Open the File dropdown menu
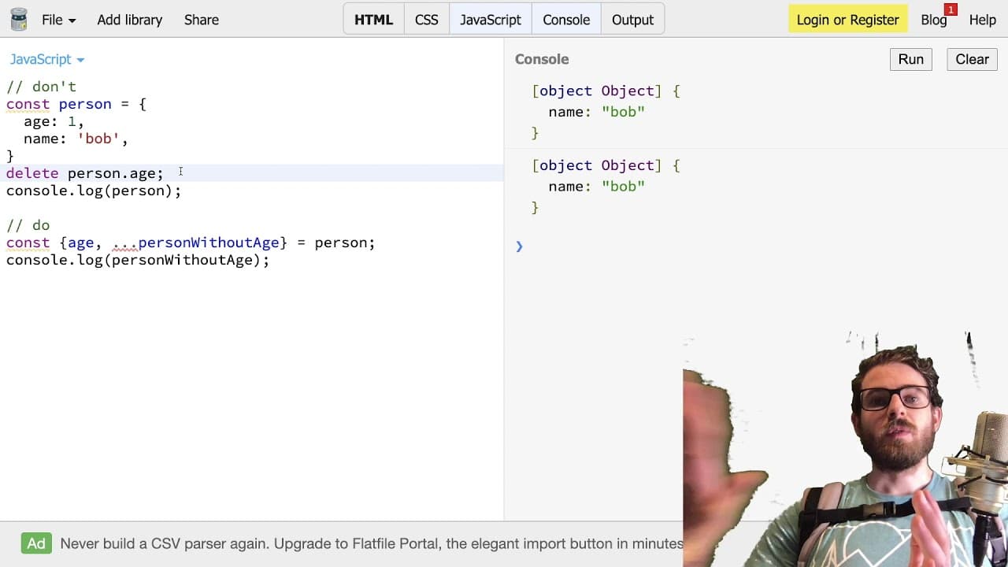This screenshot has height=567, width=1008. pos(59,20)
